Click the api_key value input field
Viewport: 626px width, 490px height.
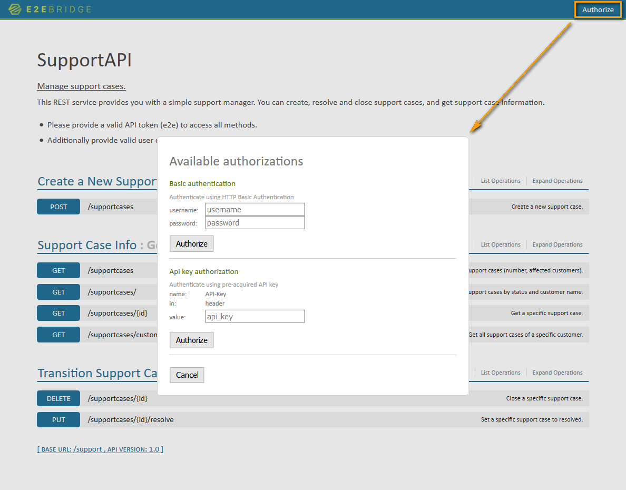(x=255, y=316)
